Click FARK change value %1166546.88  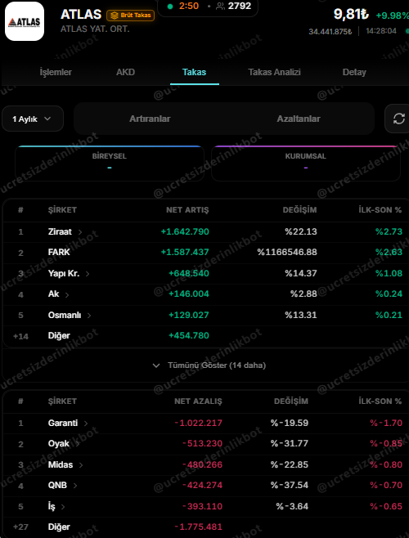(x=287, y=252)
